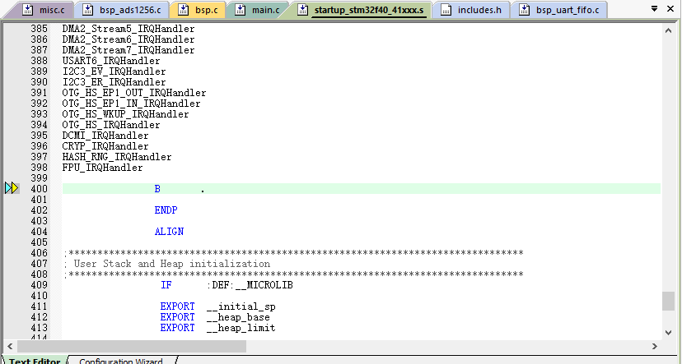Open the tab list dropdown arrow
Screen dimensions: 682x364
coord(654,9)
